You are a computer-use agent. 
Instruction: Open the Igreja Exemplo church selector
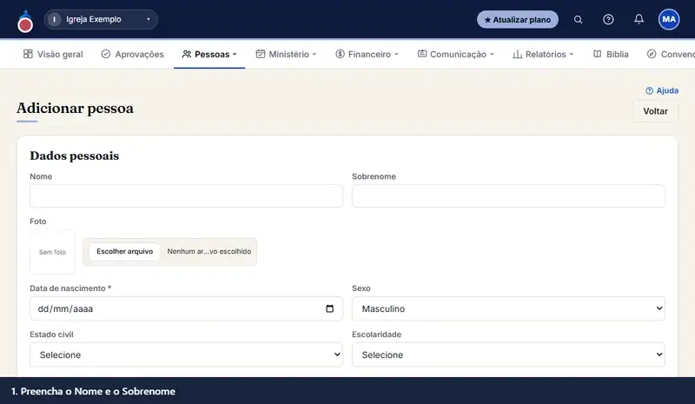coord(101,19)
